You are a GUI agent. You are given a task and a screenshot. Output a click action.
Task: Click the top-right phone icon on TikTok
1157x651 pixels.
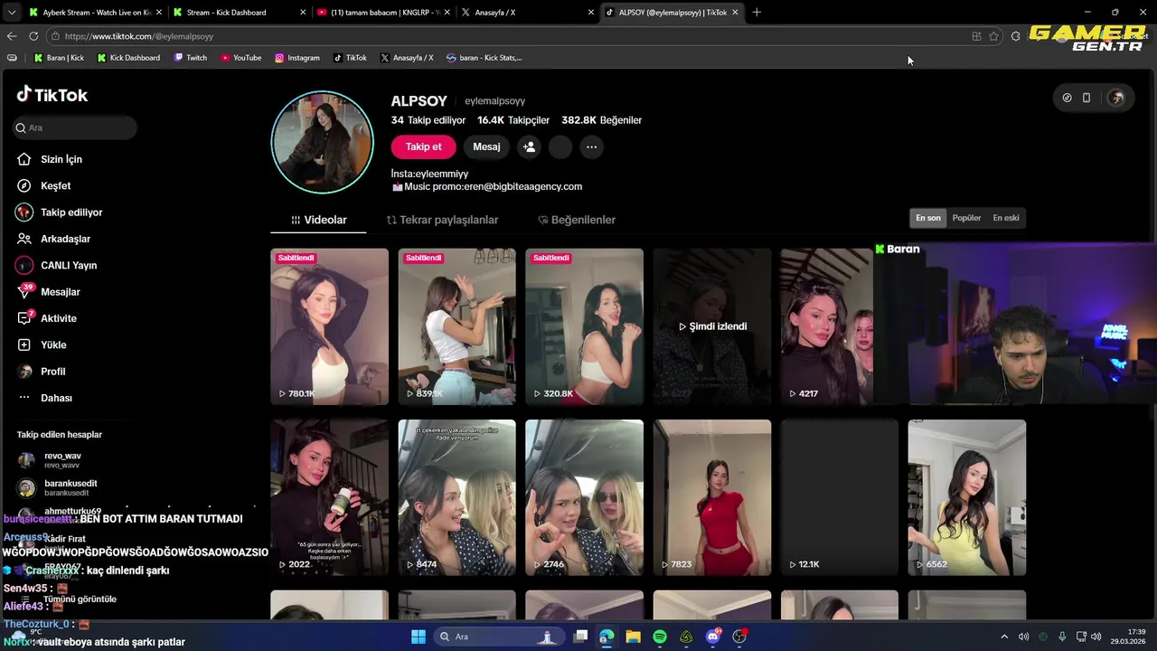(x=1086, y=98)
